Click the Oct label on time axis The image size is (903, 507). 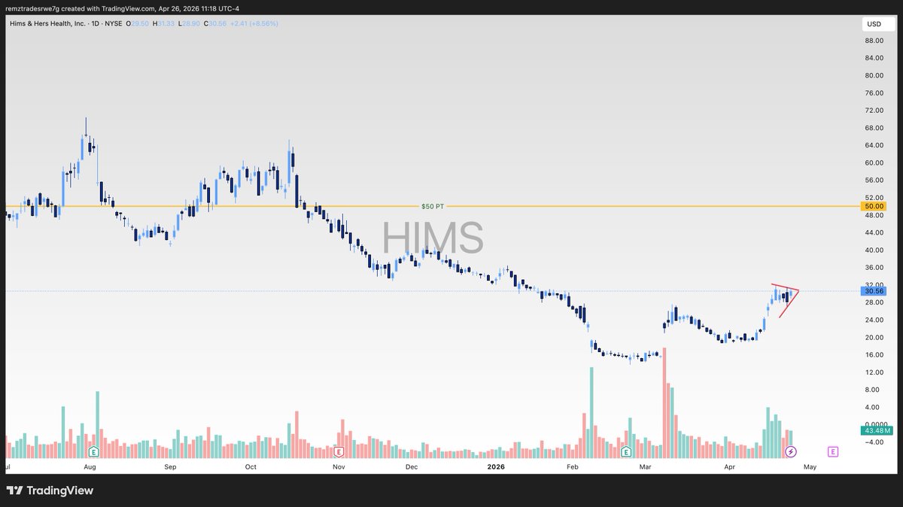pos(251,467)
